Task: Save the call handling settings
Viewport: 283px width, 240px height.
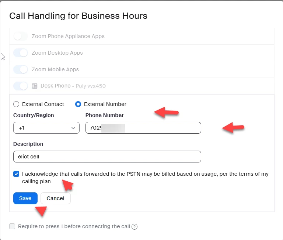Action: click(25, 198)
